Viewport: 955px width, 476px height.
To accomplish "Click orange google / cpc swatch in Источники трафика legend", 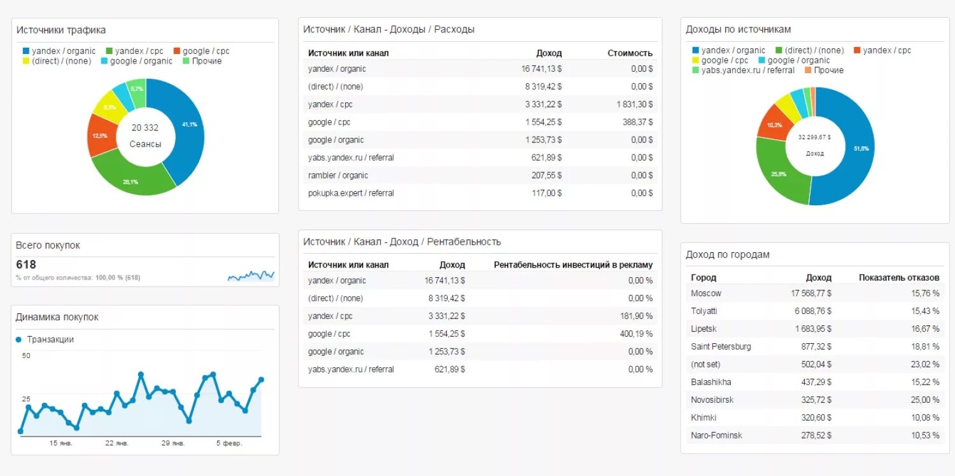I will point(176,51).
